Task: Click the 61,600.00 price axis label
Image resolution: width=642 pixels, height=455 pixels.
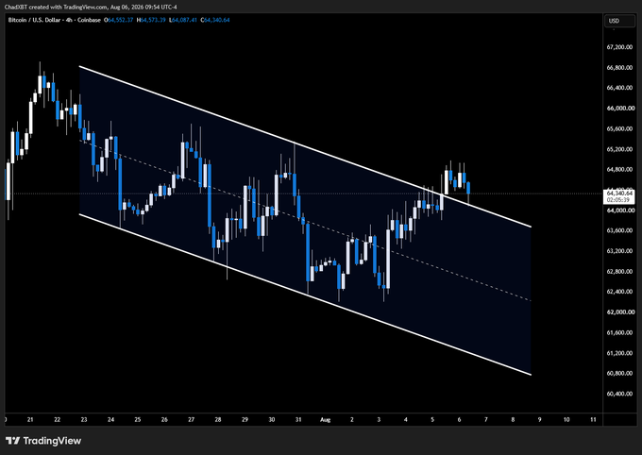Action: click(619, 332)
